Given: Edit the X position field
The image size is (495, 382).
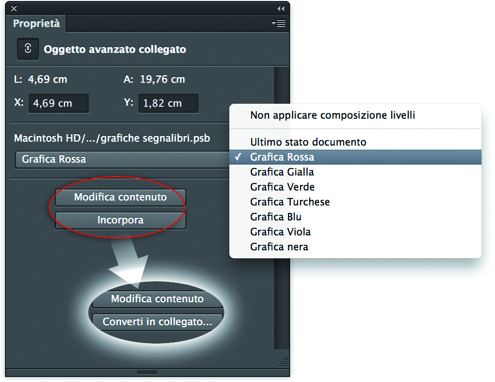Looking at the screenshot, I should tap(59, 103).
